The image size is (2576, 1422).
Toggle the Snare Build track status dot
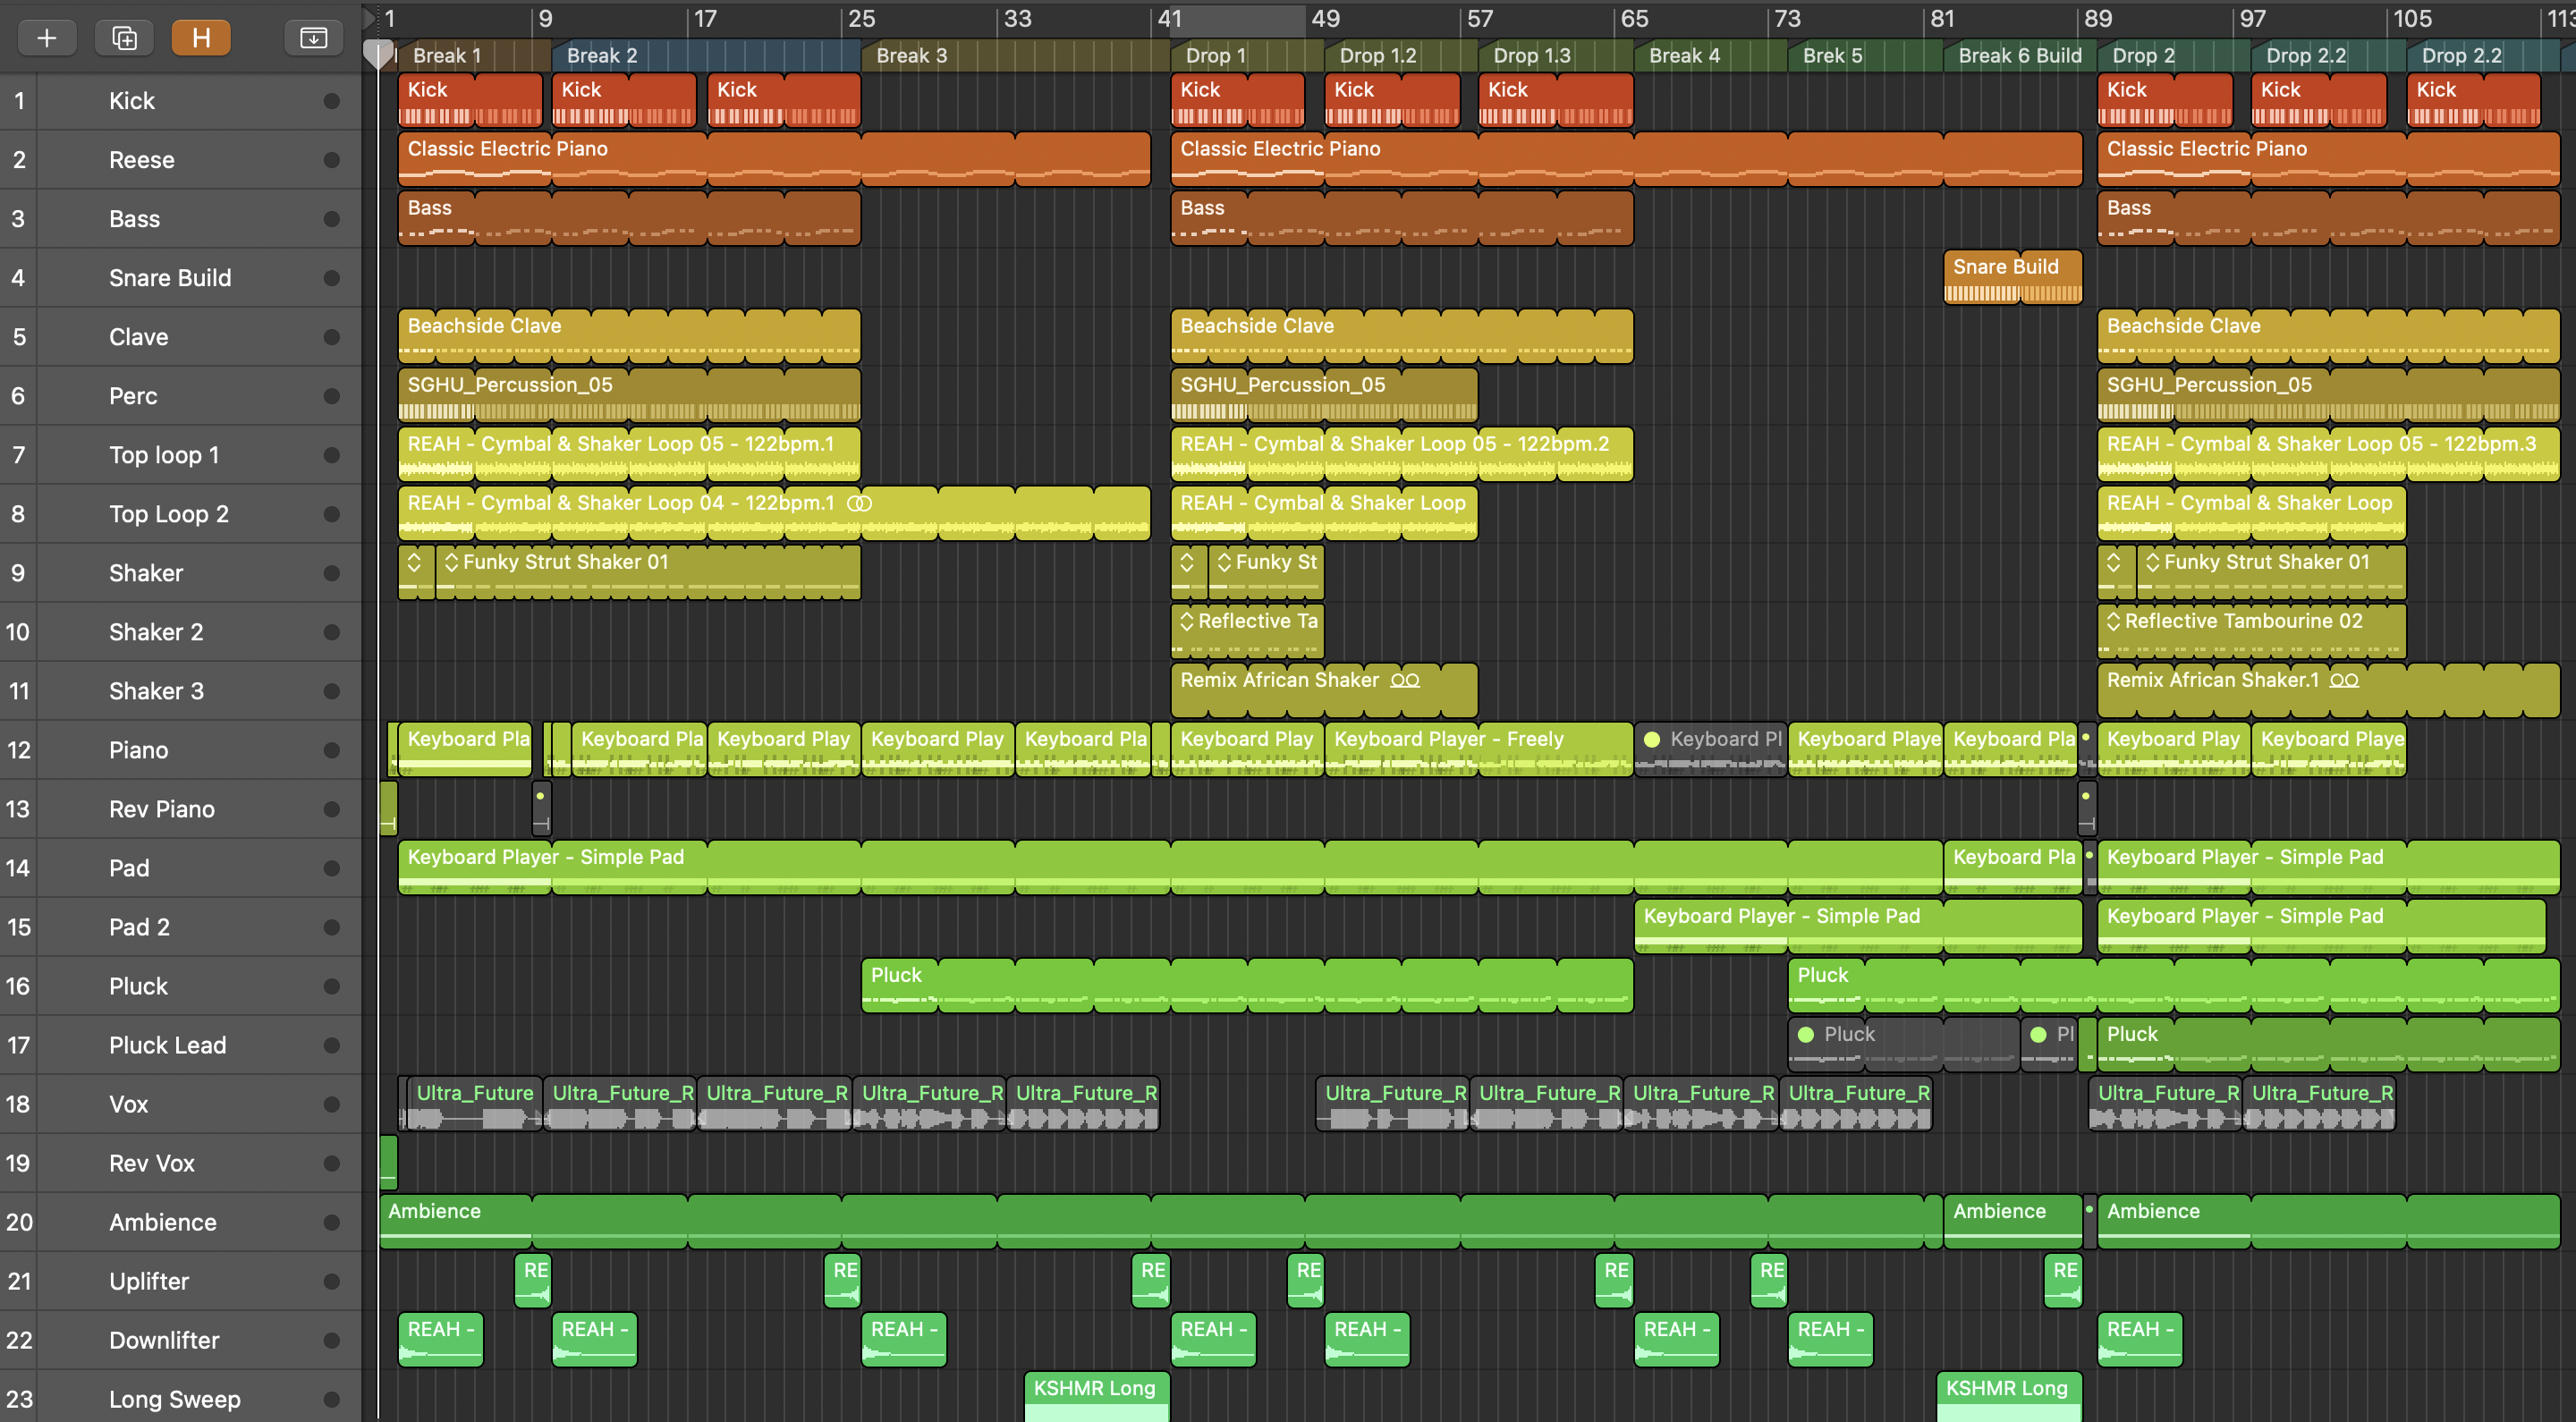[332, 278]
